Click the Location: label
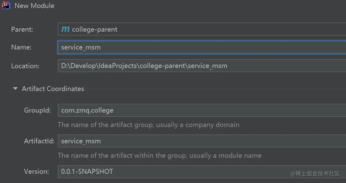 click(x=26, y=66)
